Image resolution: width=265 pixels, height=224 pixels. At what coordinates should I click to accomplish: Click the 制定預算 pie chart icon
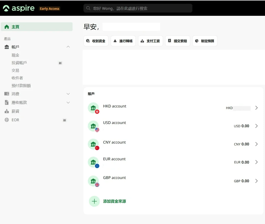tap(197, 41)
